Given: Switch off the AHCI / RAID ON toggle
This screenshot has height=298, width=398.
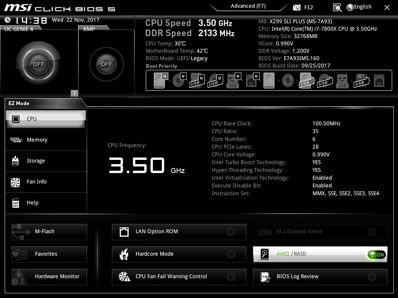Looking at the screenshot, I should pyautogui.click(x=377, y=255).
